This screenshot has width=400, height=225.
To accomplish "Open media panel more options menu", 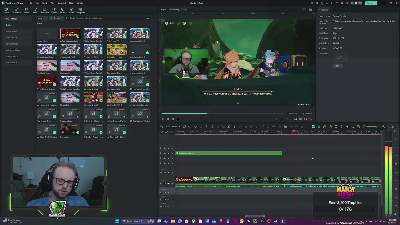I will (x=153, y=18).
